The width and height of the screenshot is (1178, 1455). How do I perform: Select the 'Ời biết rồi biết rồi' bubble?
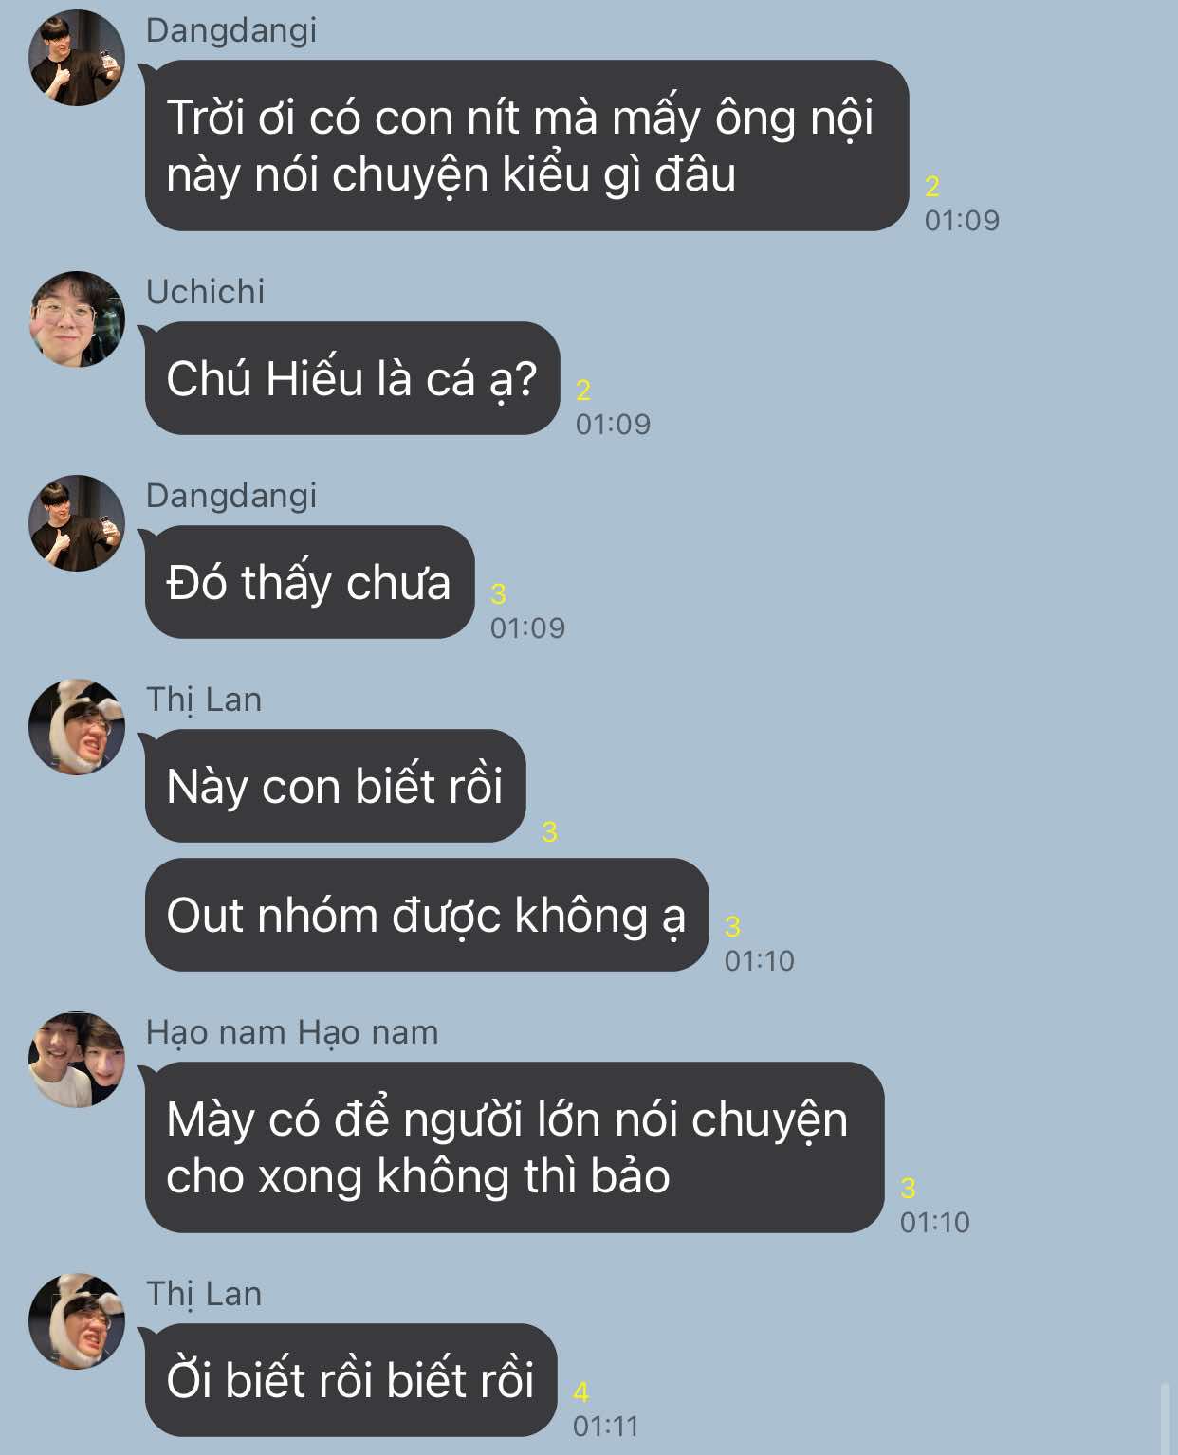click(351, 1379)
